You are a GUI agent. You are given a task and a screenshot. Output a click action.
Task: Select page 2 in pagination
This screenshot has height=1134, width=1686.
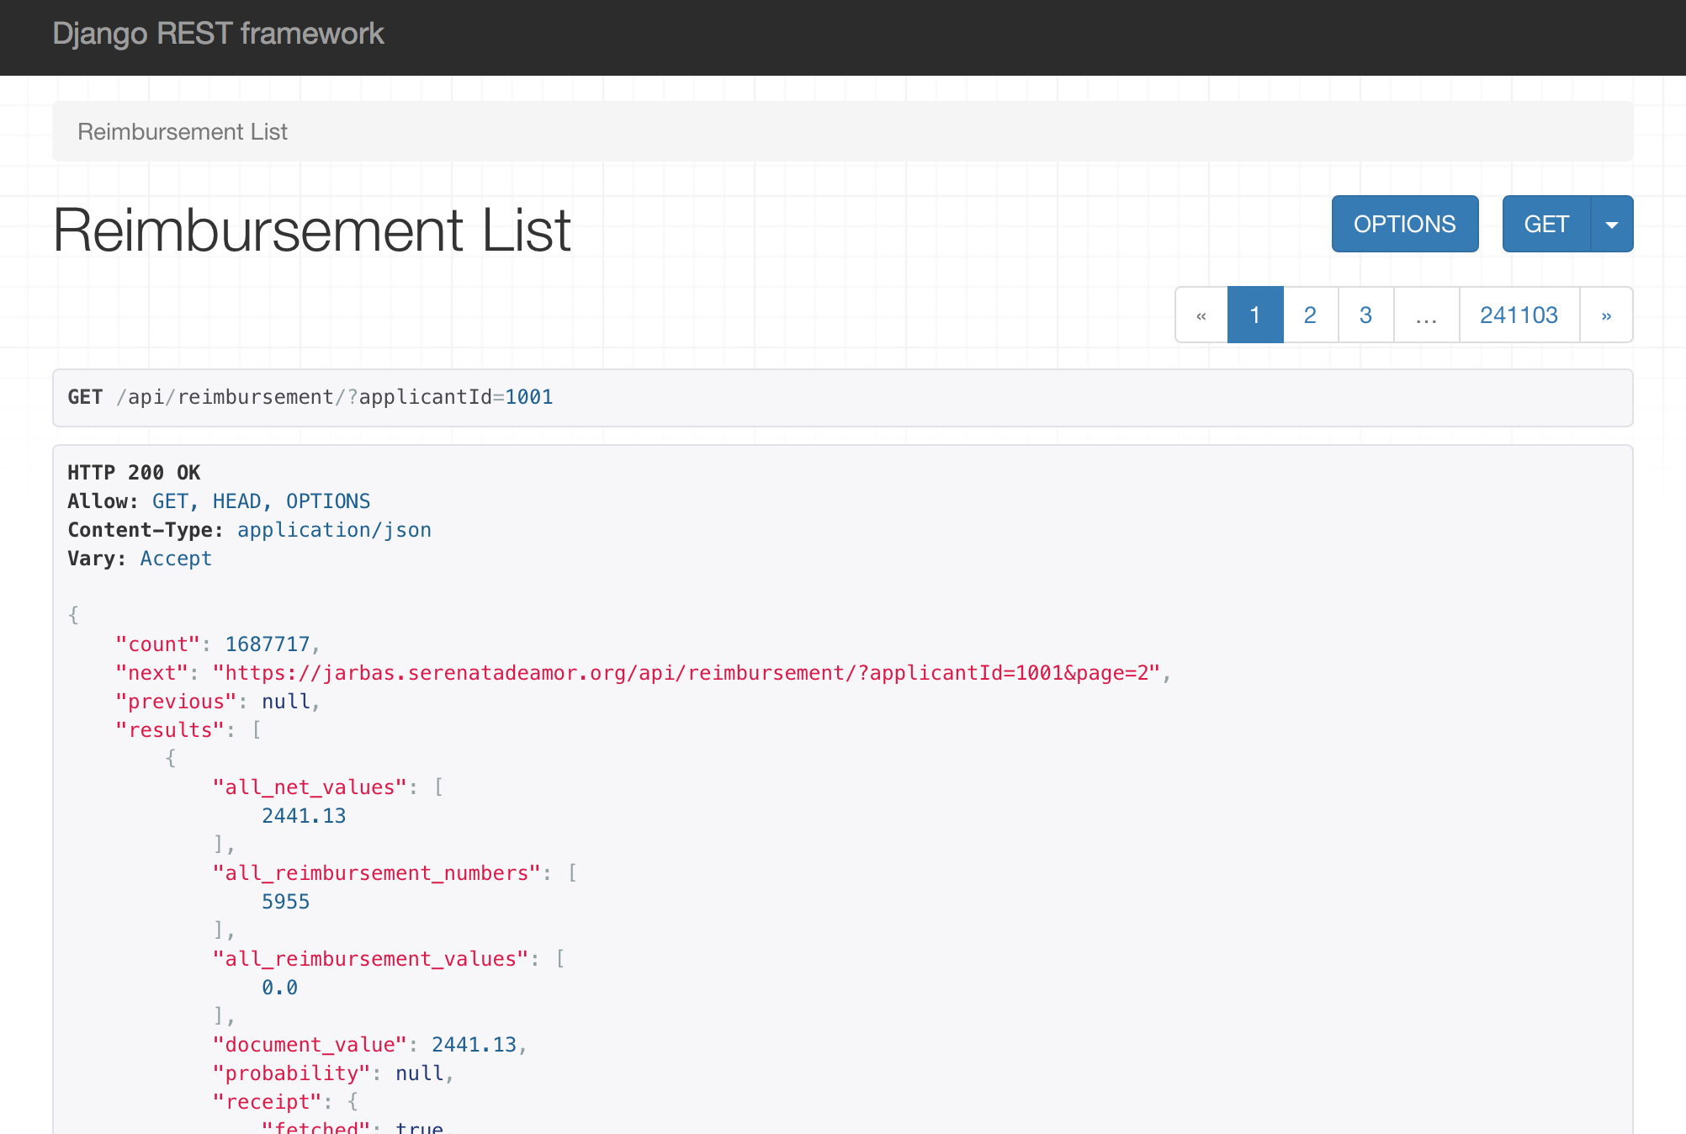1310,315
